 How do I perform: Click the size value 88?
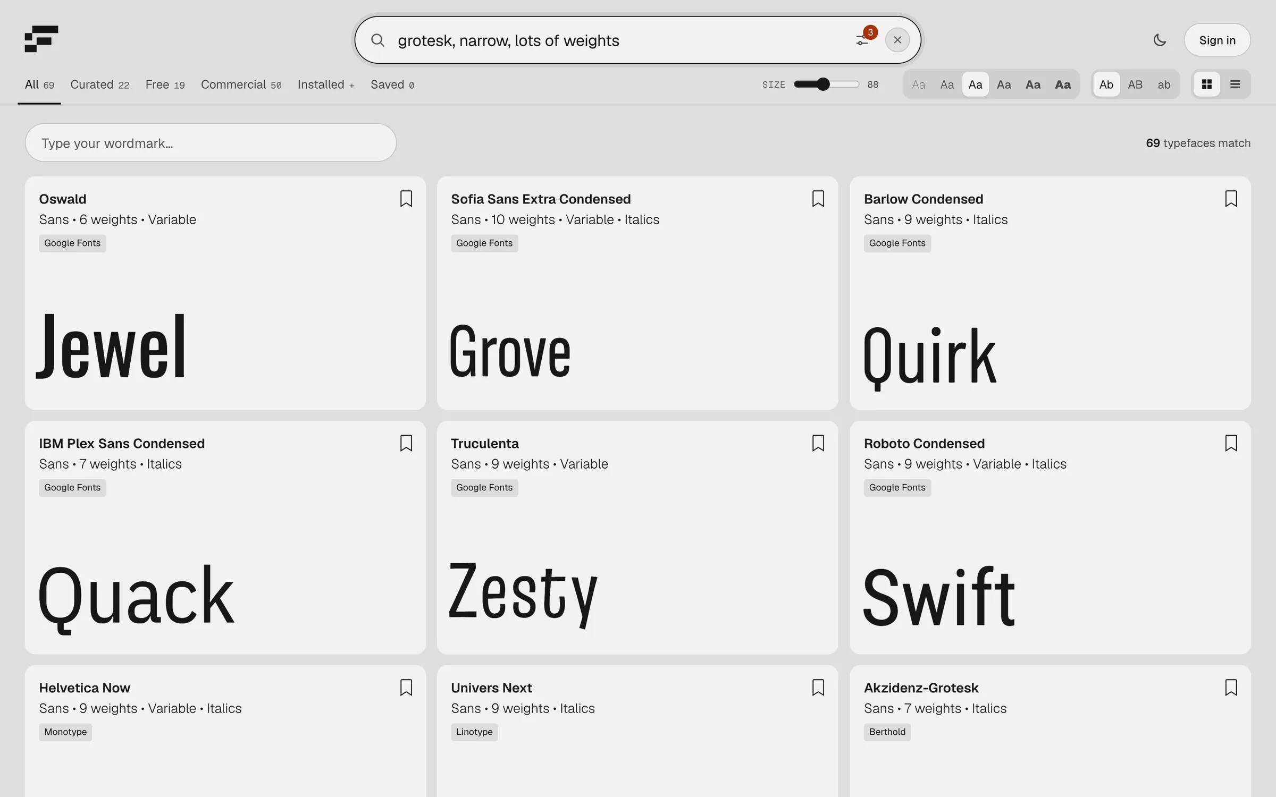tap(873, 84)
